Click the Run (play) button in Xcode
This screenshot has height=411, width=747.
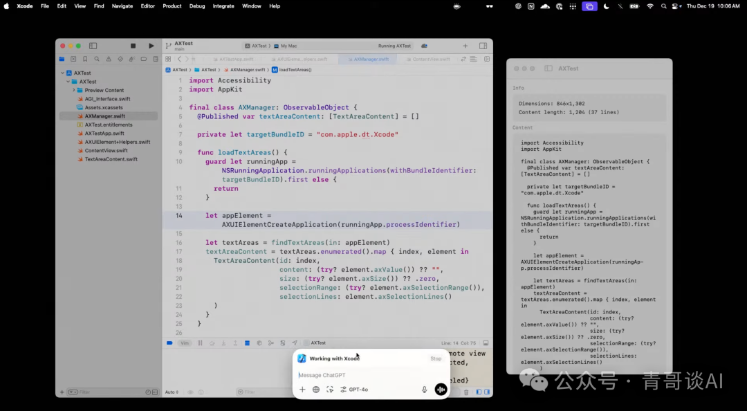[x=151, y=46]
